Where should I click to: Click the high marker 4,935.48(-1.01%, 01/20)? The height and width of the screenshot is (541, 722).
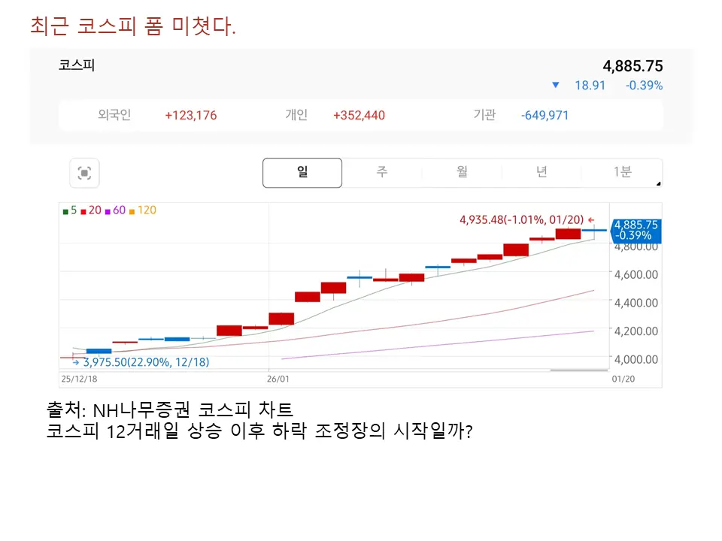click(526, 220)
